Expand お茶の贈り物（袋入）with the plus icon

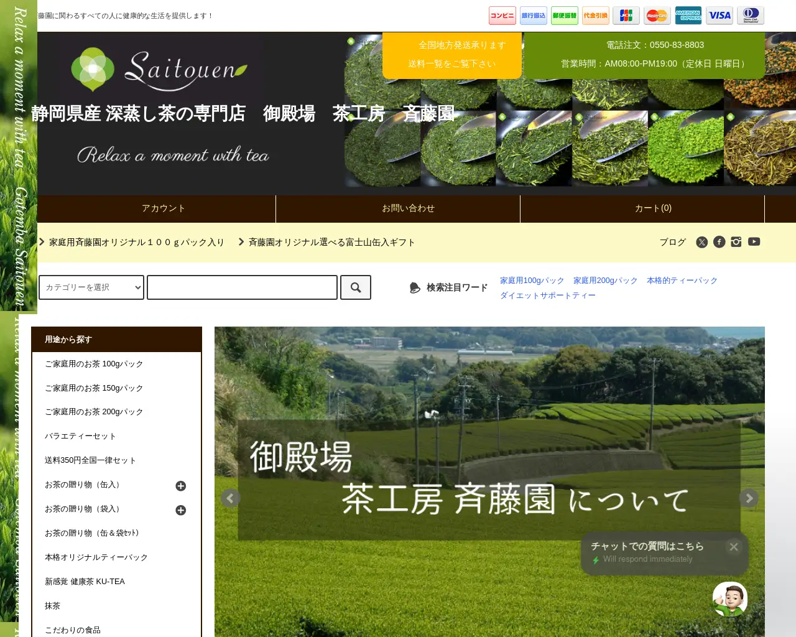pos(181,510)
